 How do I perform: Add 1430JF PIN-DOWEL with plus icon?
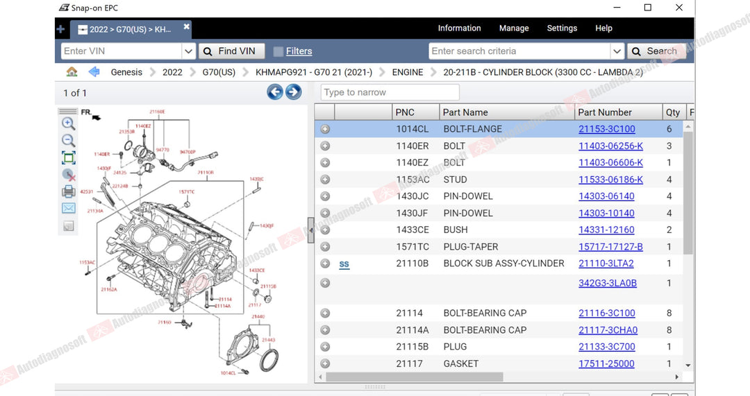point(325,213)
